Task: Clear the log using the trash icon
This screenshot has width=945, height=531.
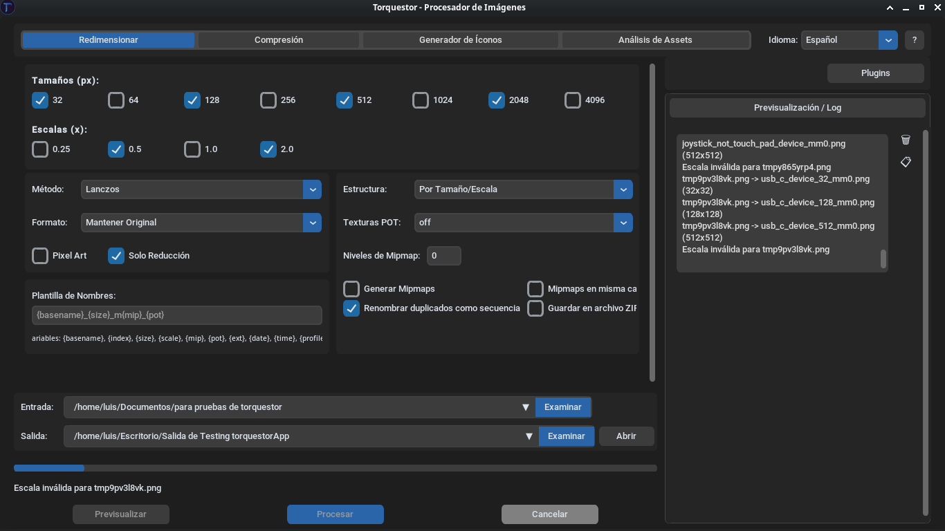Action: tap(906, 139)
